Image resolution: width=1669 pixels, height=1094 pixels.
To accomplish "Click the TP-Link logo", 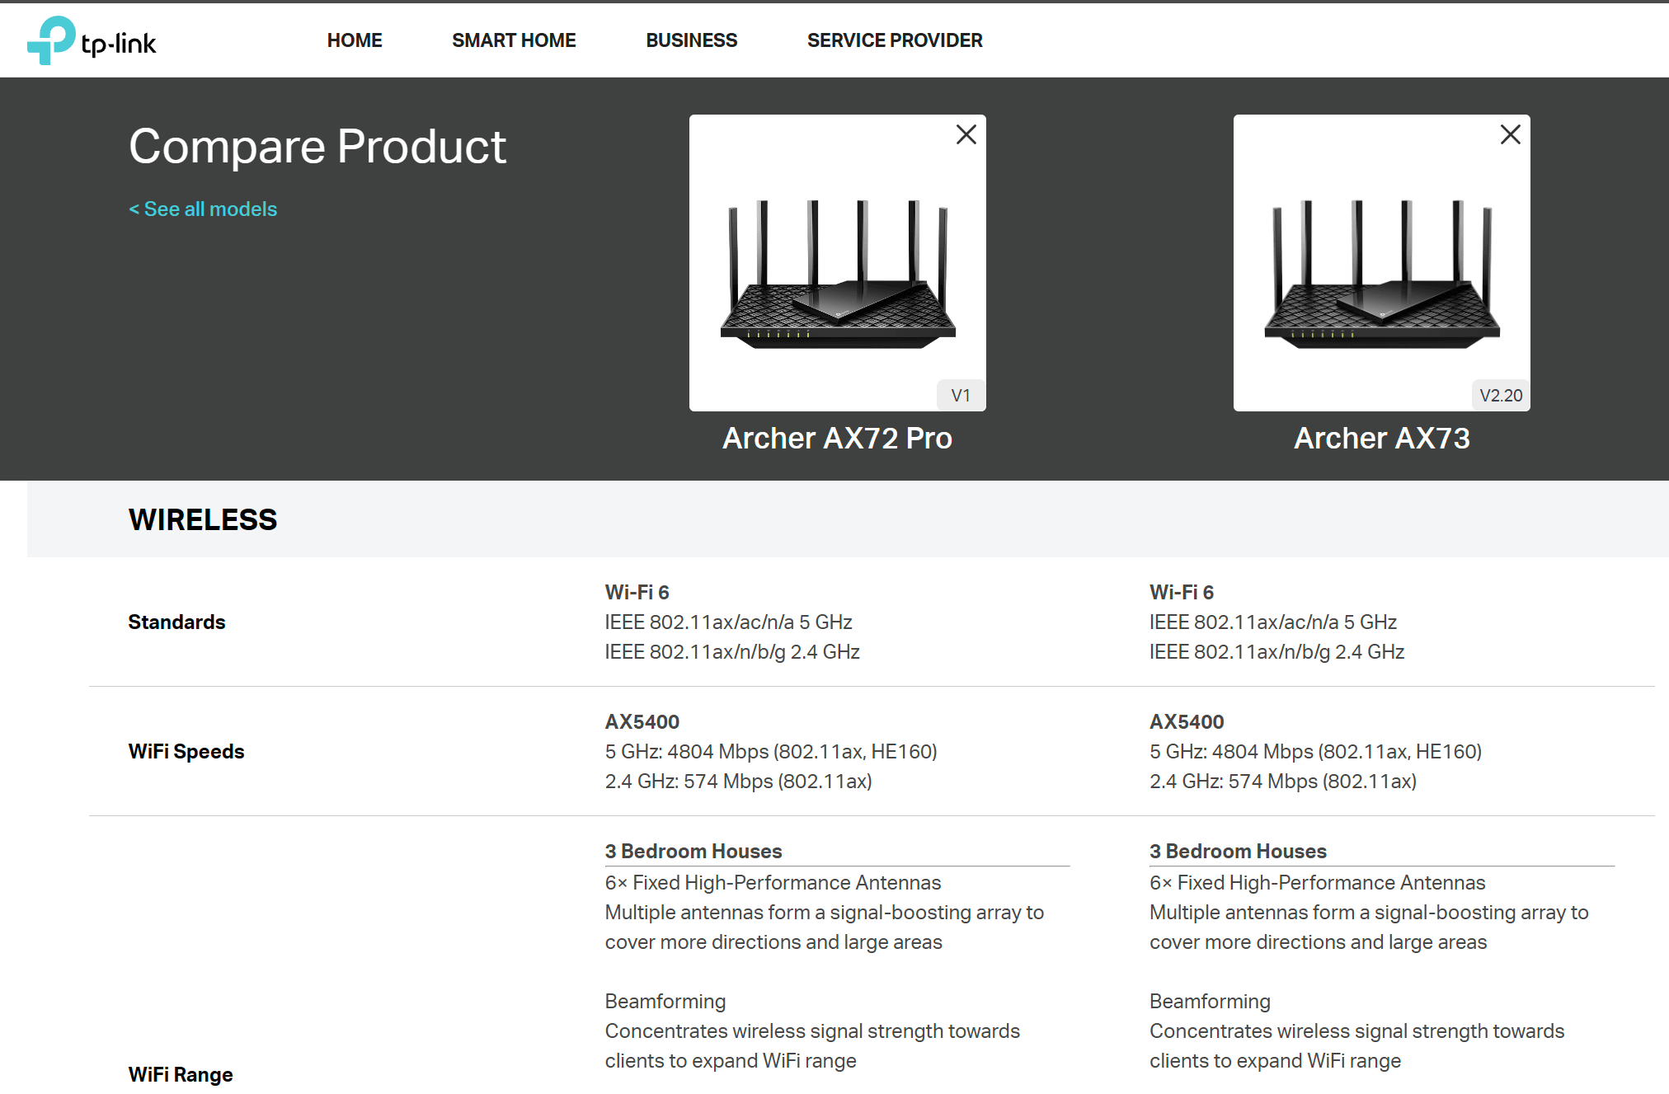I will pyautogui.click(x=92, y=40).
